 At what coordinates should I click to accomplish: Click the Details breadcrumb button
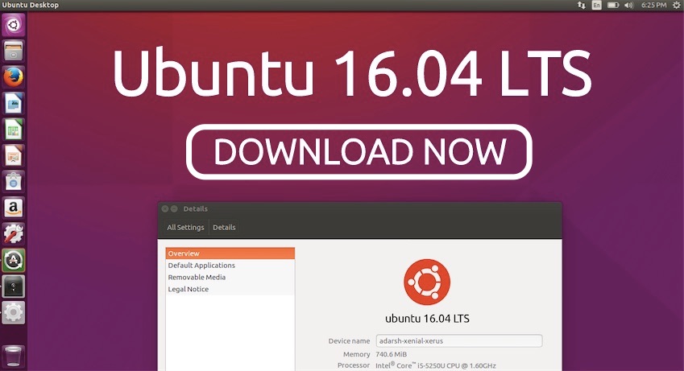(224, 227)
